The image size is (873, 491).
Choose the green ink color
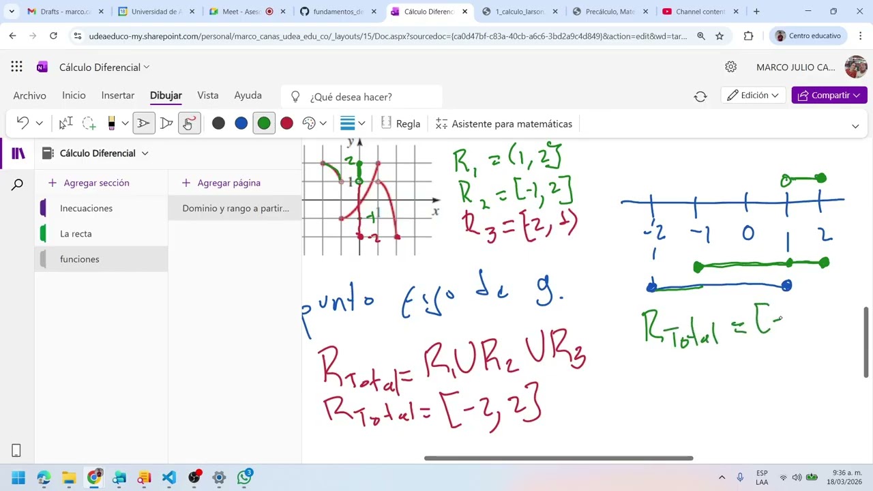(264, 123)
